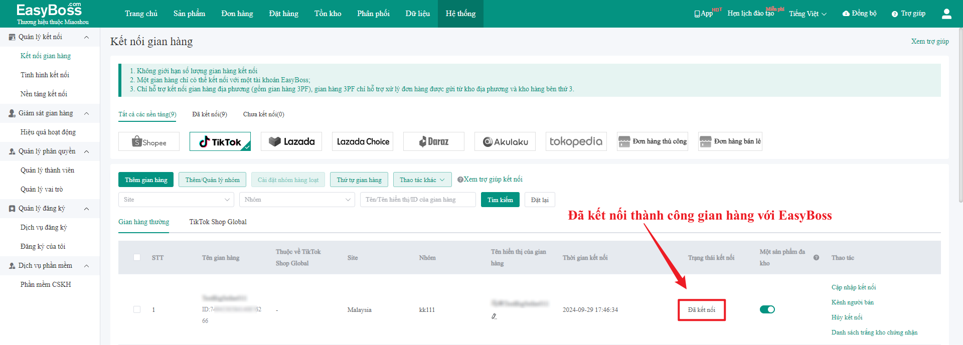Open the Tiếng Việt language dropdown

pyautogui.click(x=808, y=14)
